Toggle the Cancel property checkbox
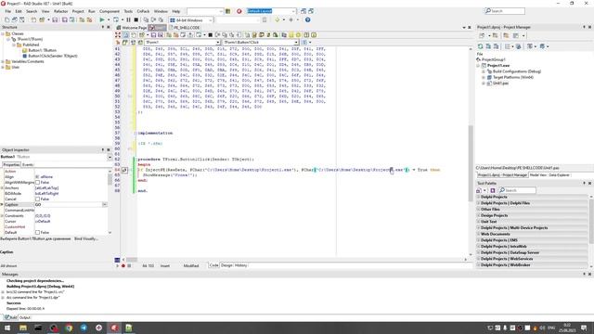The image size is (594, 334). click(x=37, y=199)
